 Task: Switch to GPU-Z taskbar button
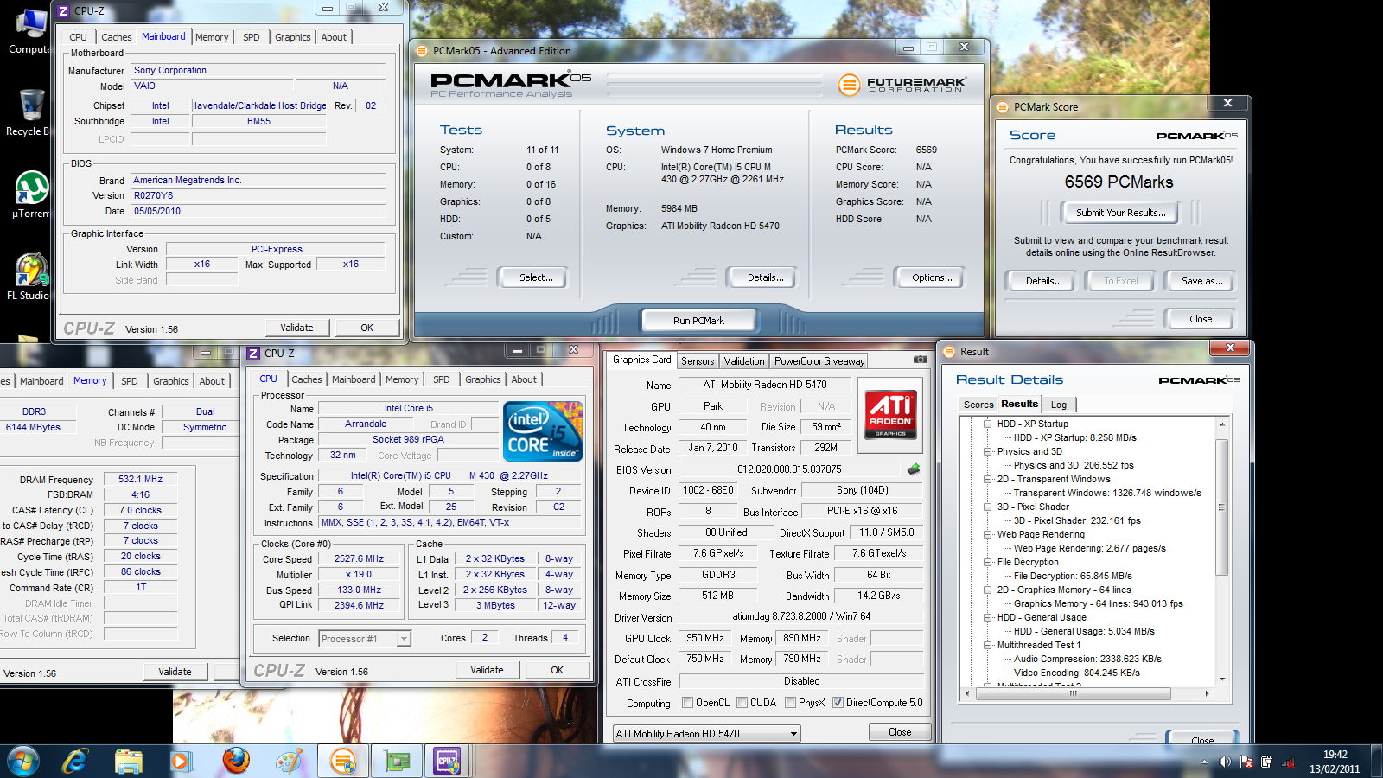[x=397, y=762]
